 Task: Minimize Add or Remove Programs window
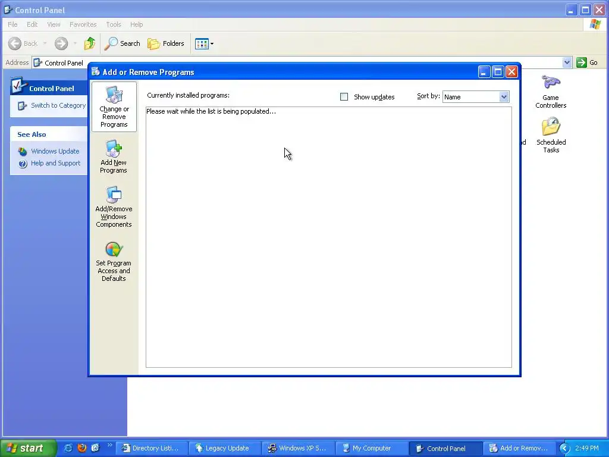click(484, 72)
